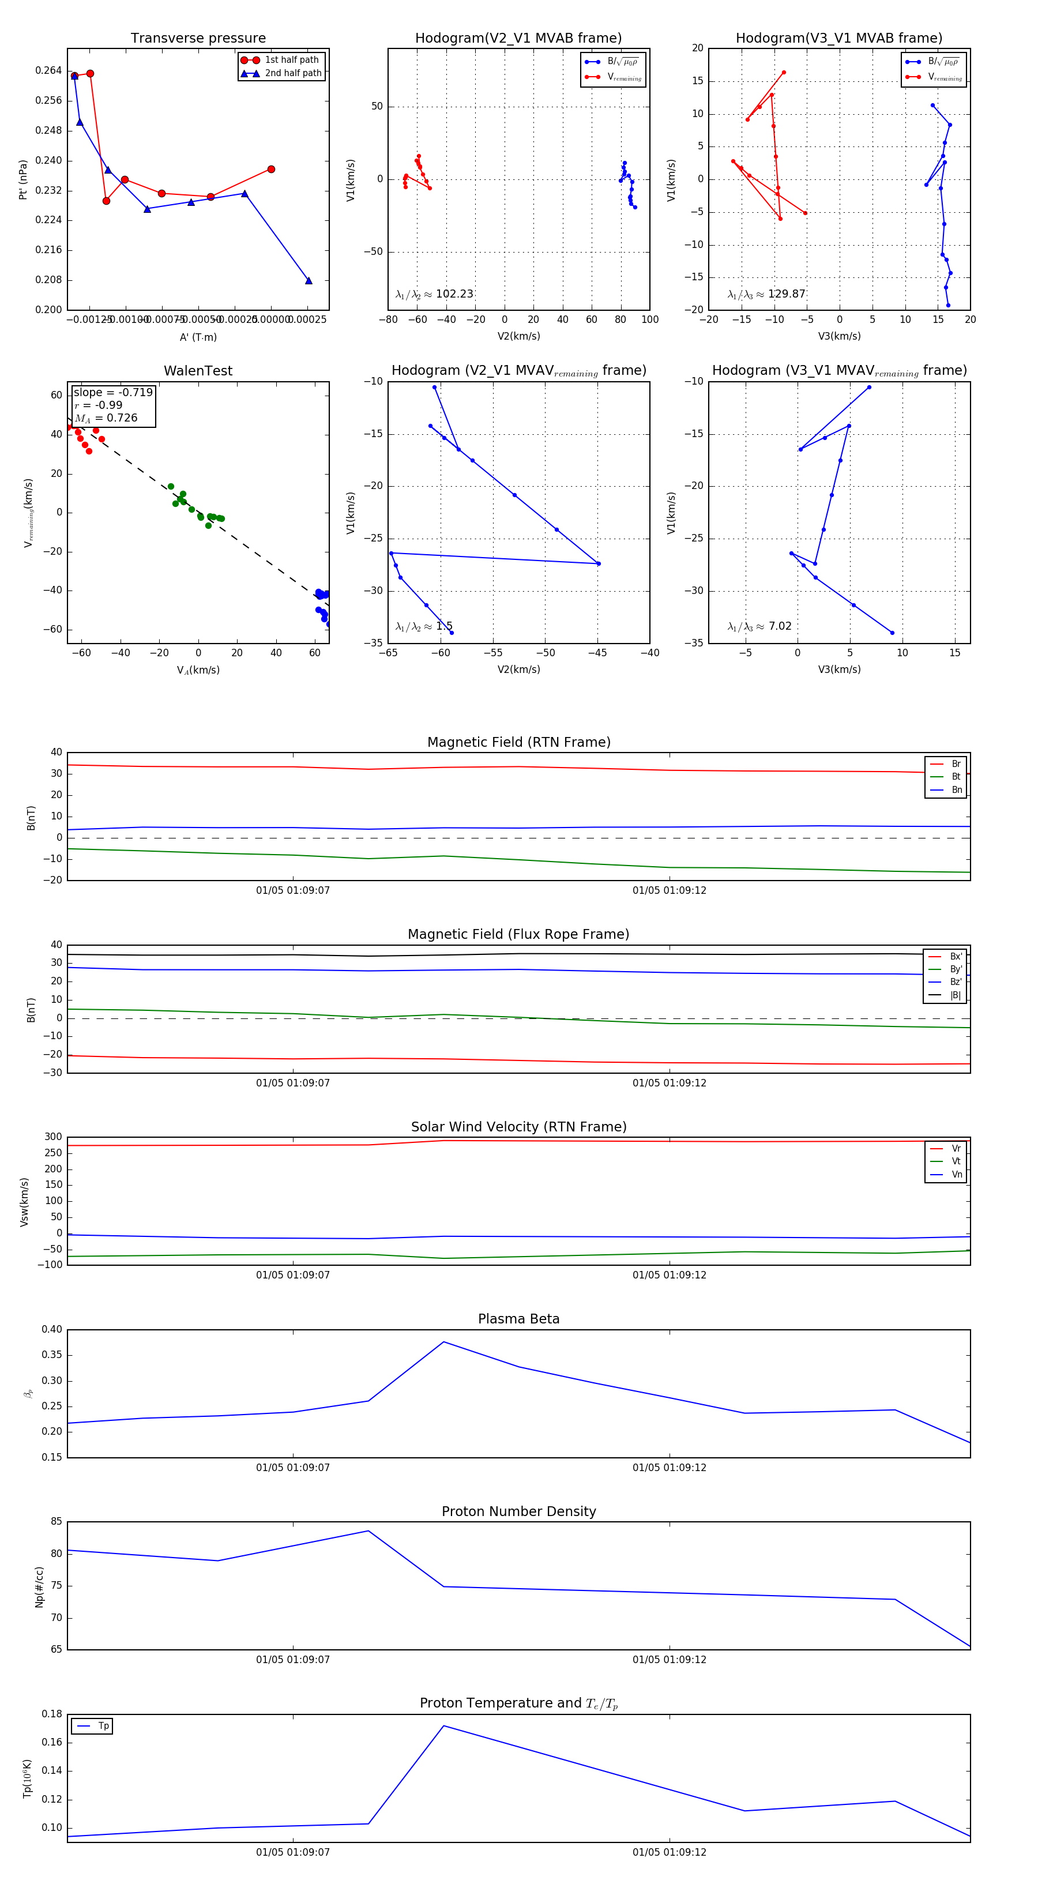The width and height of the screenshot is (1038, 1903).
Task: Click the peak of Proton Number Density curve
Action: (368, 1530)
